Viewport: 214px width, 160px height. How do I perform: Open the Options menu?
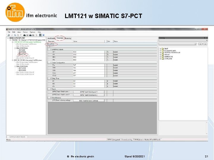[32, 32]
